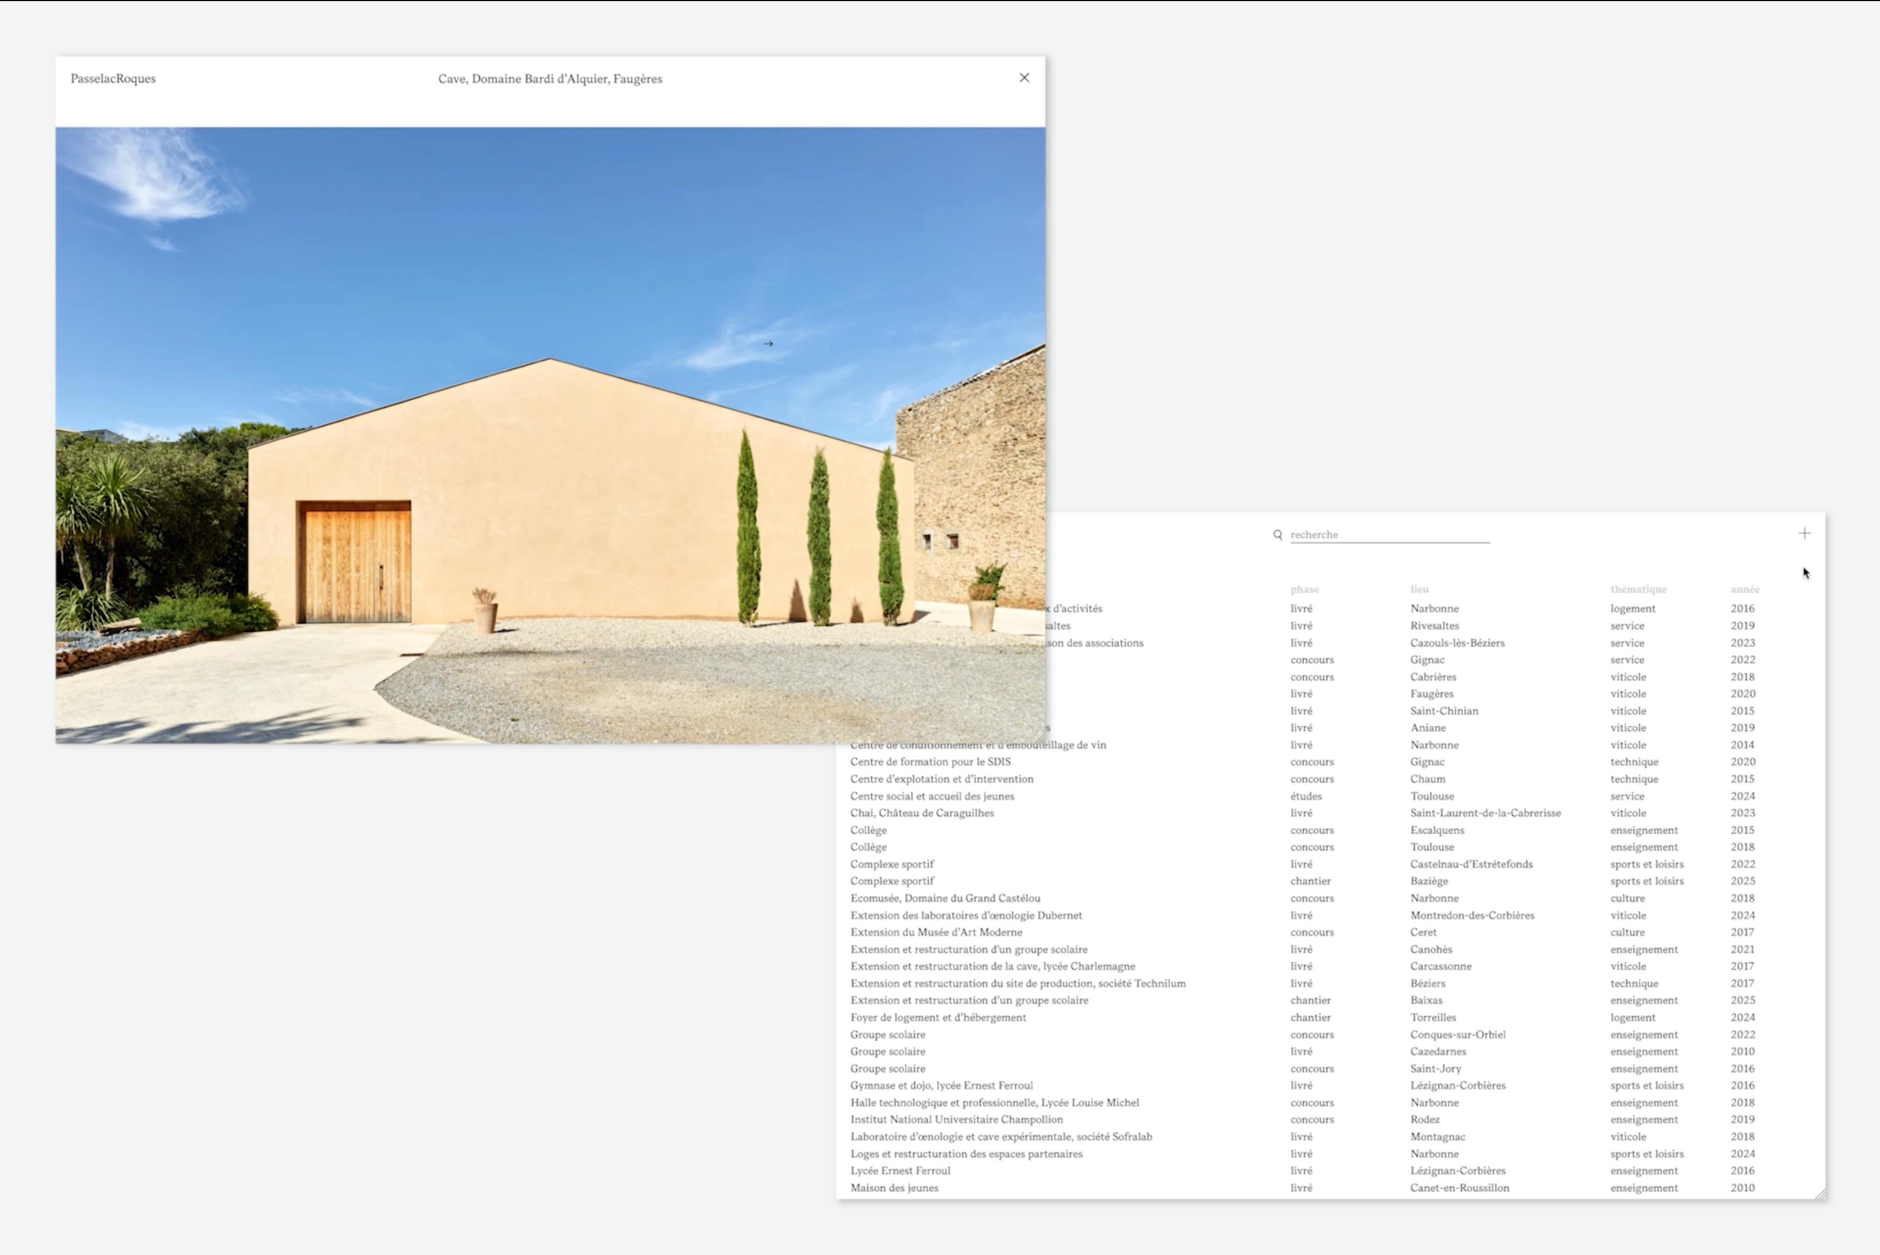1880x1255 pixels.
Task: Close the Cave Domaine Bardi d'Alquier panel
Action: point(1024,78)
